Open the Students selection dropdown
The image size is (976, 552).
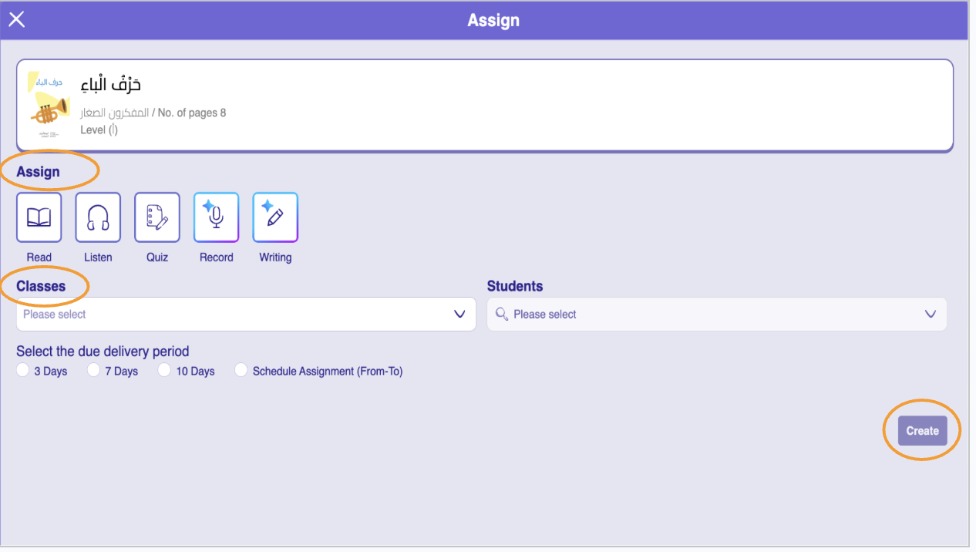[709, 315]
